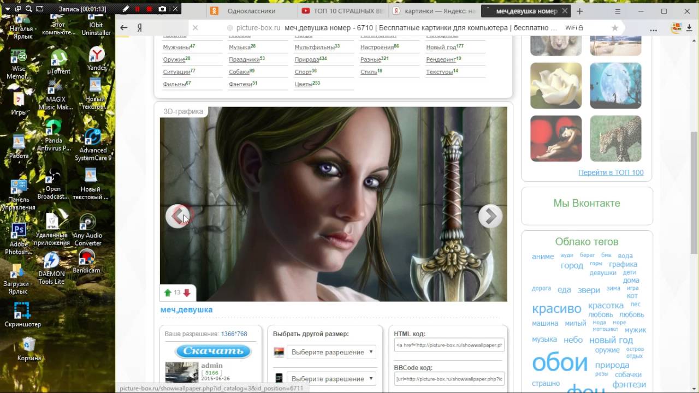
Task: Take a Bandicam camera screenshot
Action: tap(162, 9)
